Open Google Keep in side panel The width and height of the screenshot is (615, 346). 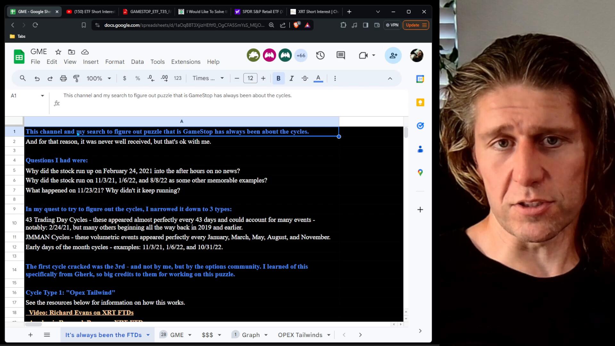[420, 103]
